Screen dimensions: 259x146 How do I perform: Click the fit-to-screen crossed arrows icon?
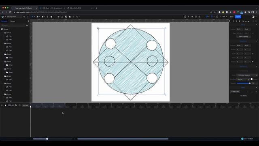pyautogui.click(x=217, y=17)
